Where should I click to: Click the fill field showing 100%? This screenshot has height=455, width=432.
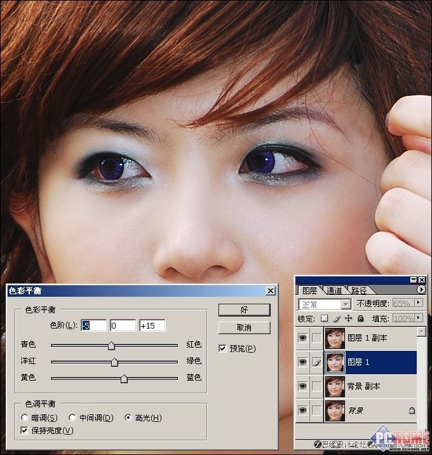(x=403, y=318)
